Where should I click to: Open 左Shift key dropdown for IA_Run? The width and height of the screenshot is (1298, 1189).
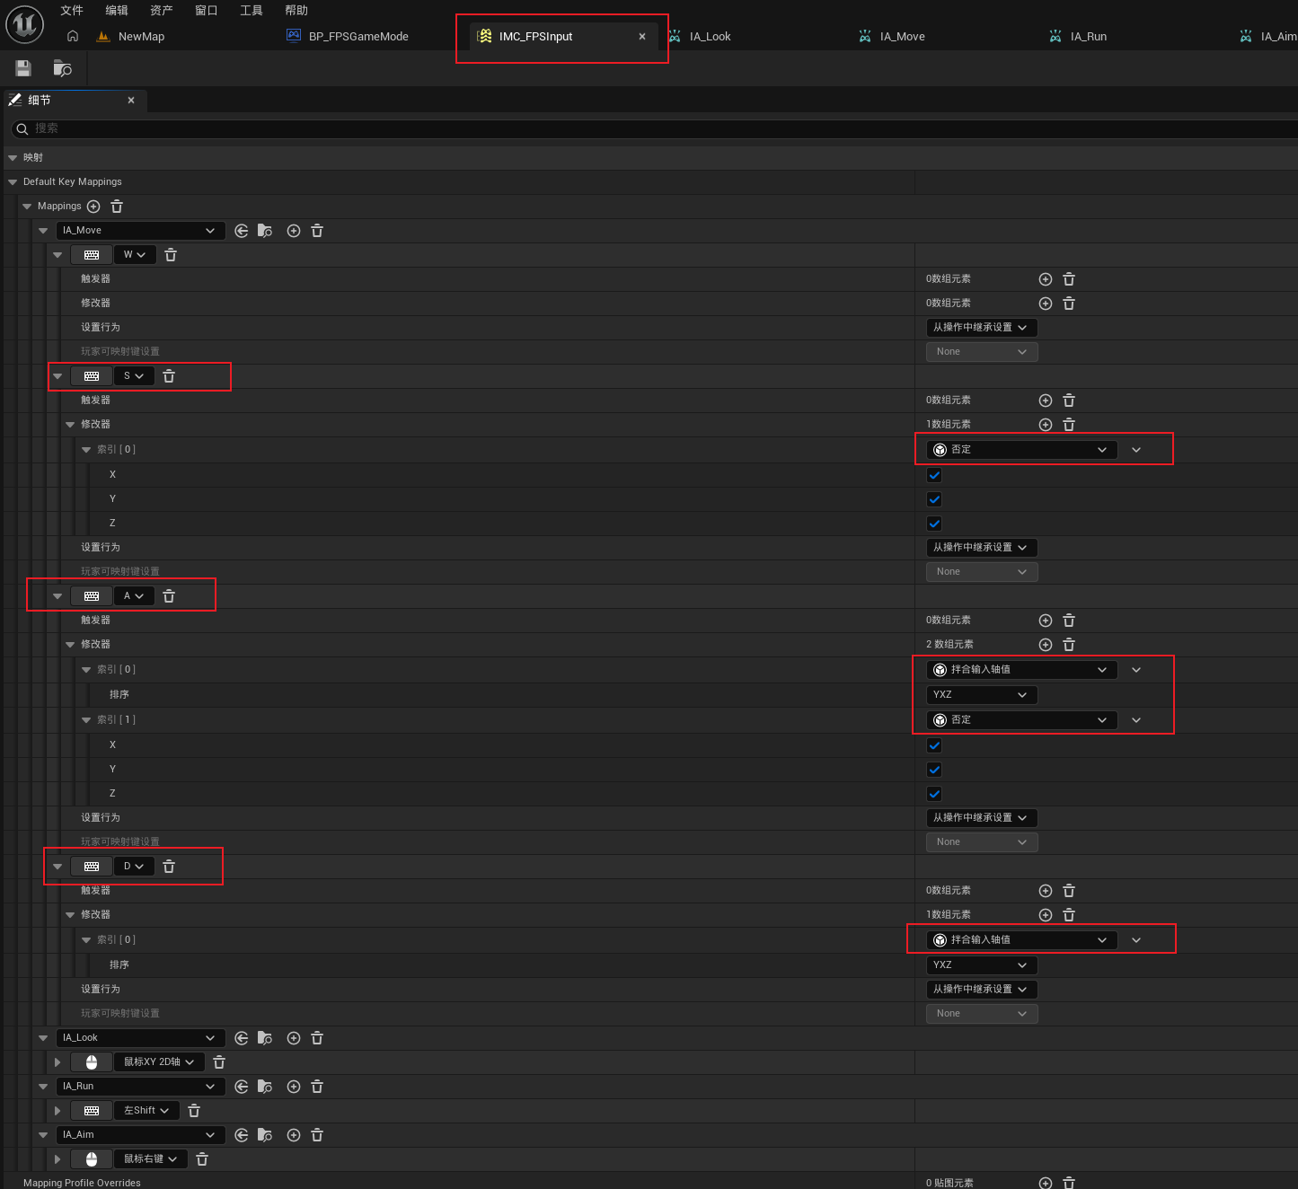[x=147, y=1111]
